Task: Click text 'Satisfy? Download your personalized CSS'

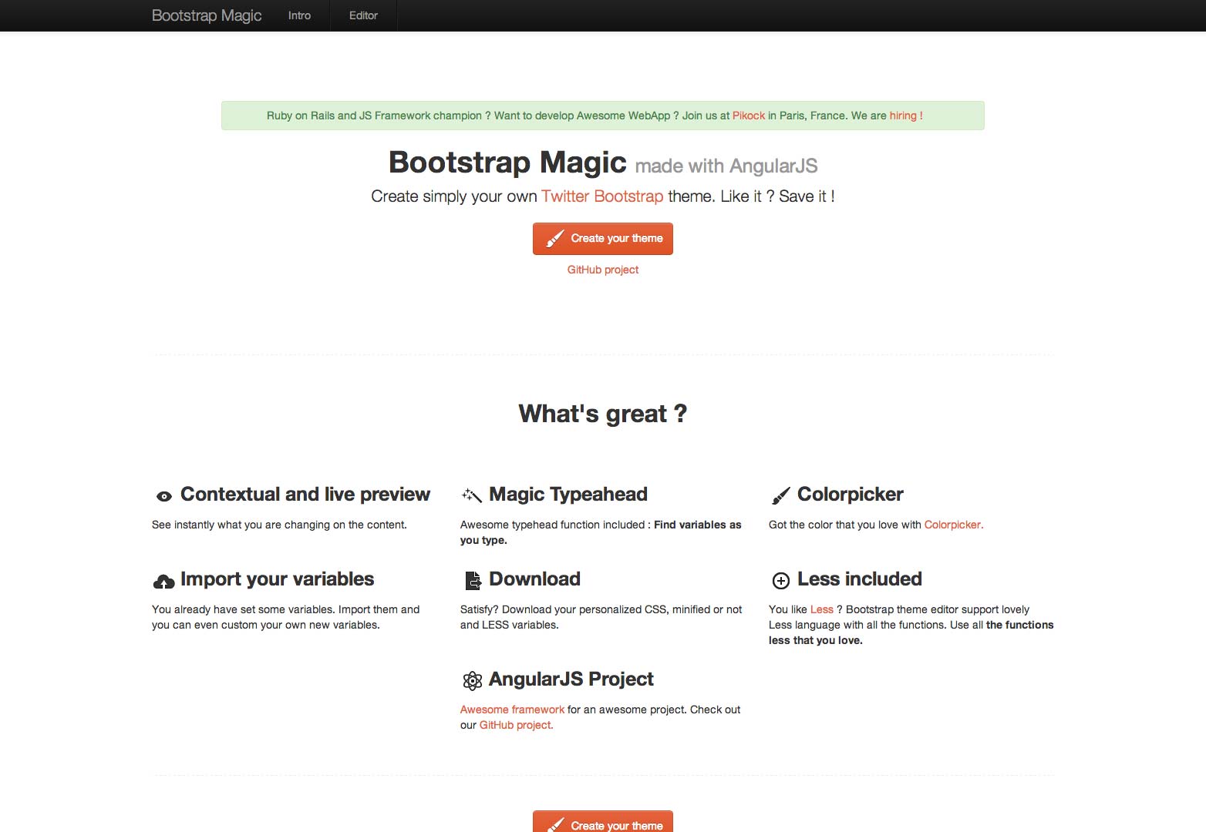Action: coord(564,609)
